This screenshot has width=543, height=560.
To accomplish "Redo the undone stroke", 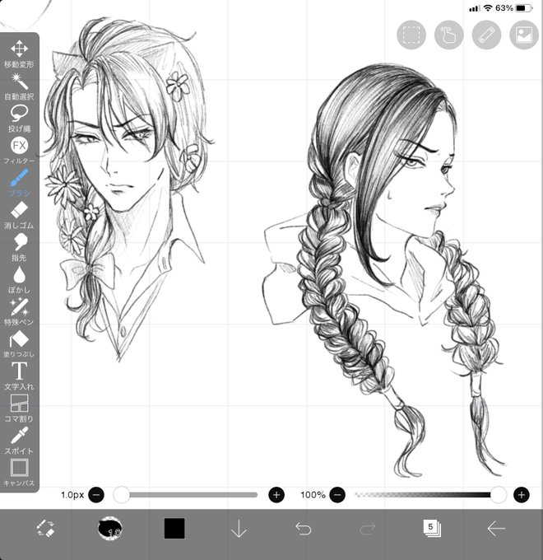I will click(x=368, y=529).
